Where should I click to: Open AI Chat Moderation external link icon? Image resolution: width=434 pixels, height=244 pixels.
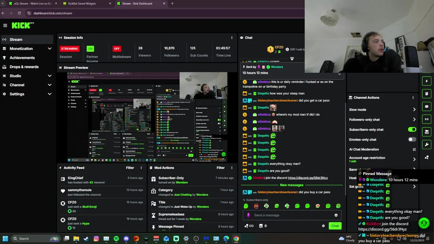click(414, 149)
